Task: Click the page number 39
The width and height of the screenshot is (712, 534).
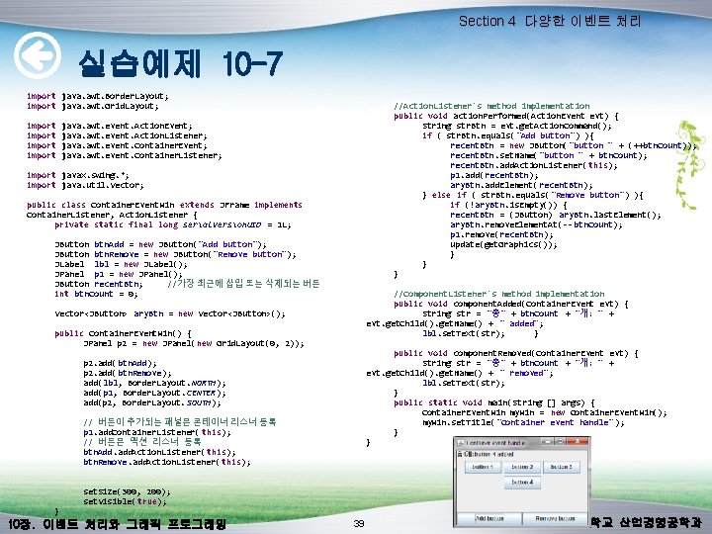Action: (359, 523)
